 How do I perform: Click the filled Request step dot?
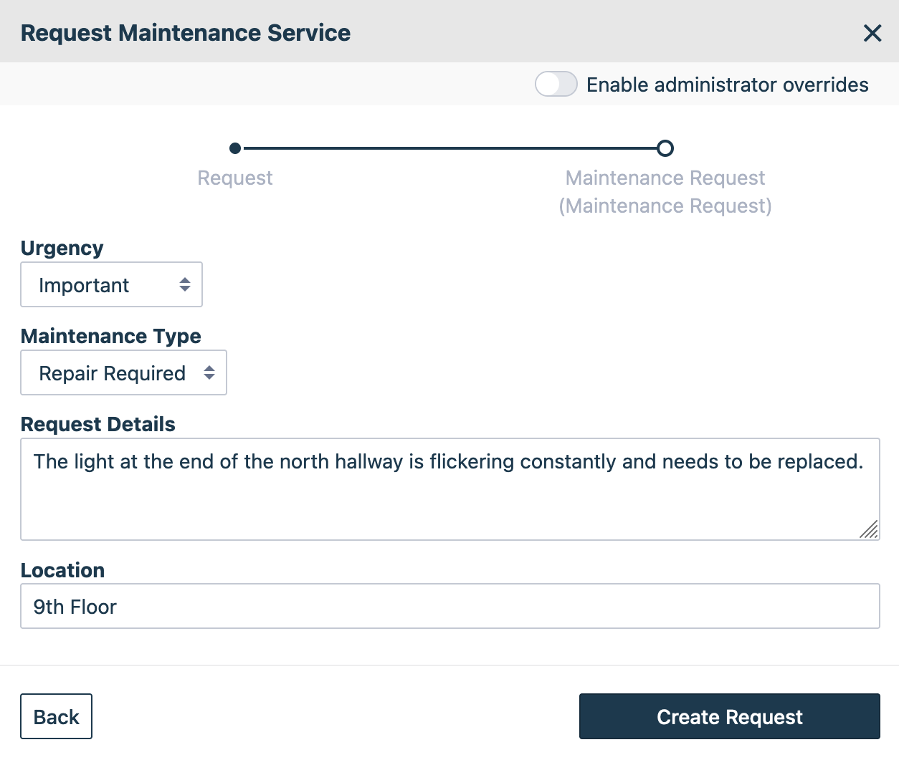235,148
